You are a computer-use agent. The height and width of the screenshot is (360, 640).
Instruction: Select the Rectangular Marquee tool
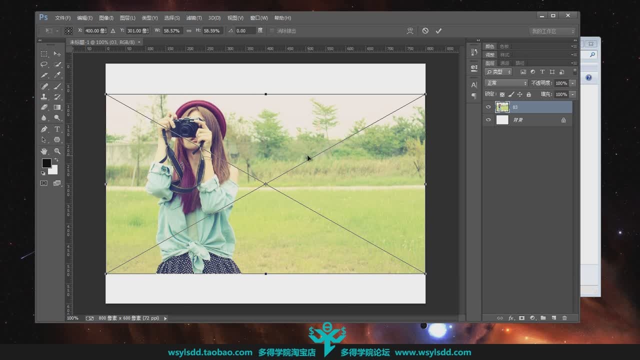click(x=44, y=53)
